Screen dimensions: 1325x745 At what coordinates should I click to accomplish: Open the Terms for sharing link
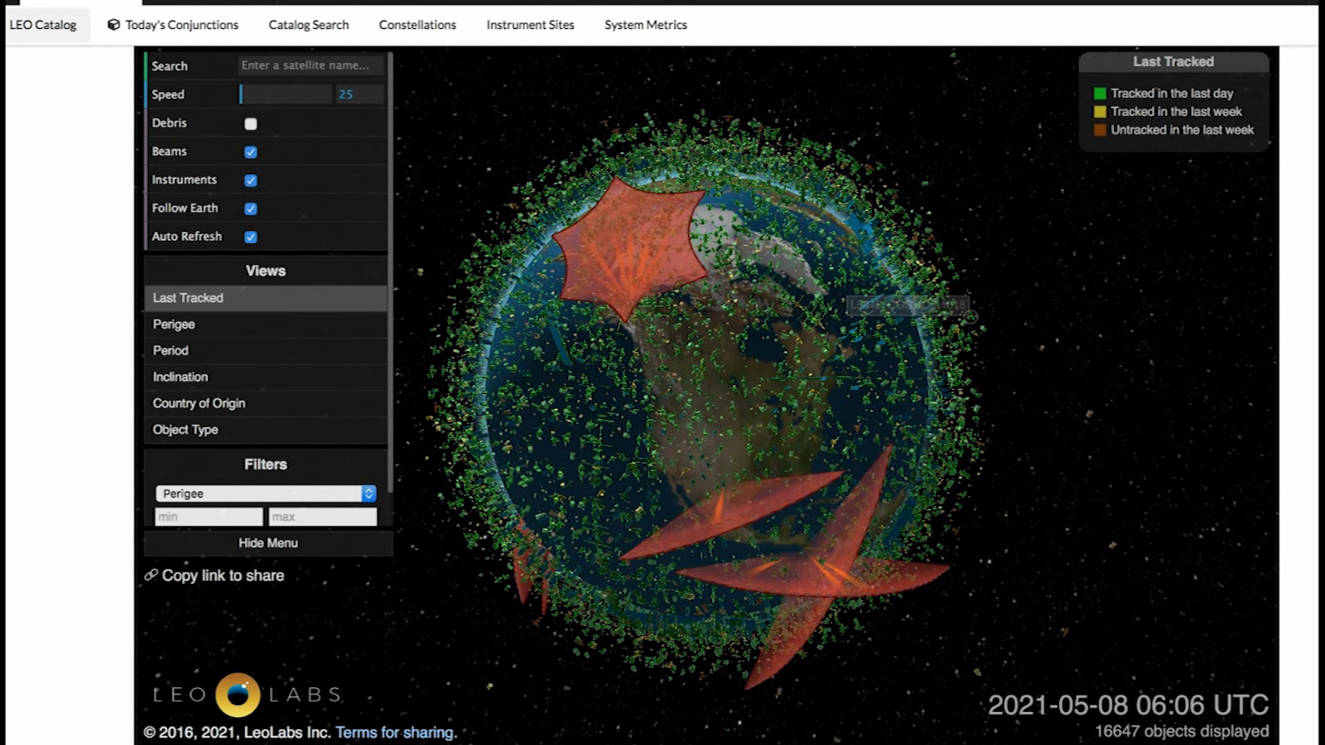(396, 733)
